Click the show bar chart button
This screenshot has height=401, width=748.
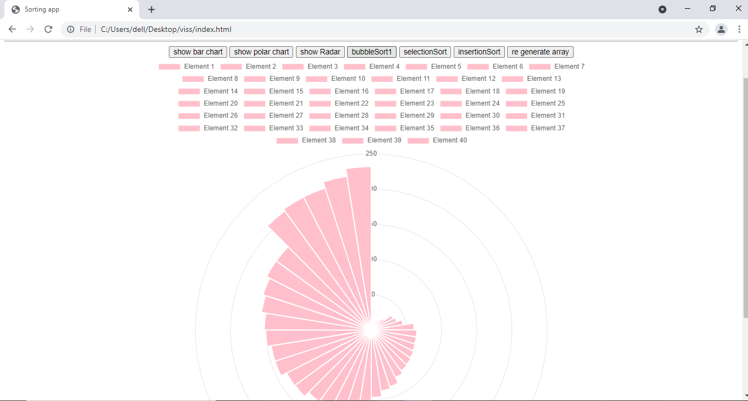tap(197, 52)
